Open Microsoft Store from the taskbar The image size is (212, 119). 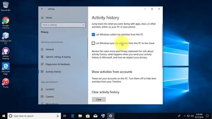coord(88,116)
